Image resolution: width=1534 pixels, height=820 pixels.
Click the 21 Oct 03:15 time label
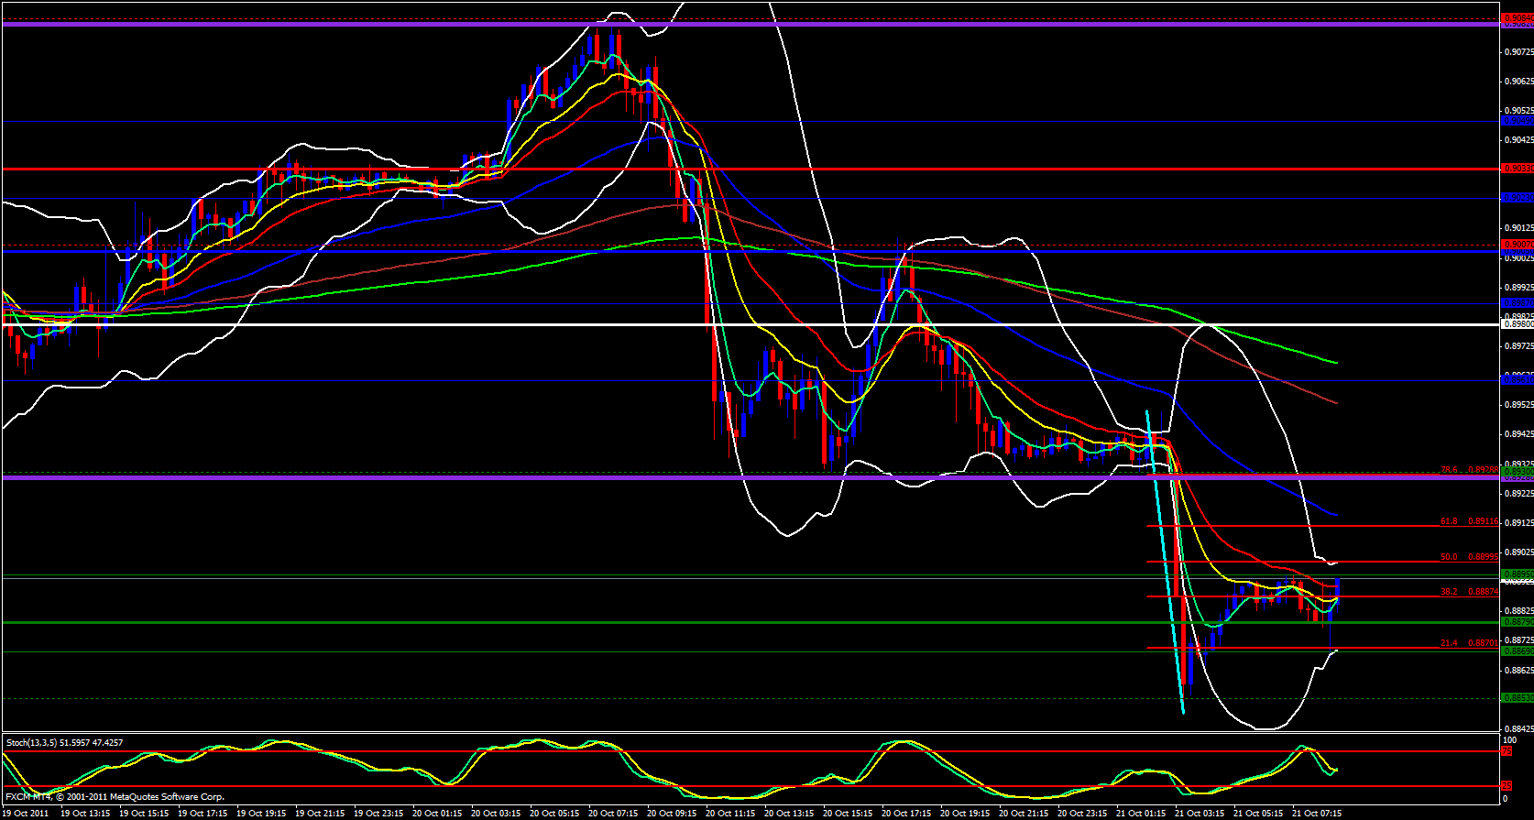pos(1199,813)
